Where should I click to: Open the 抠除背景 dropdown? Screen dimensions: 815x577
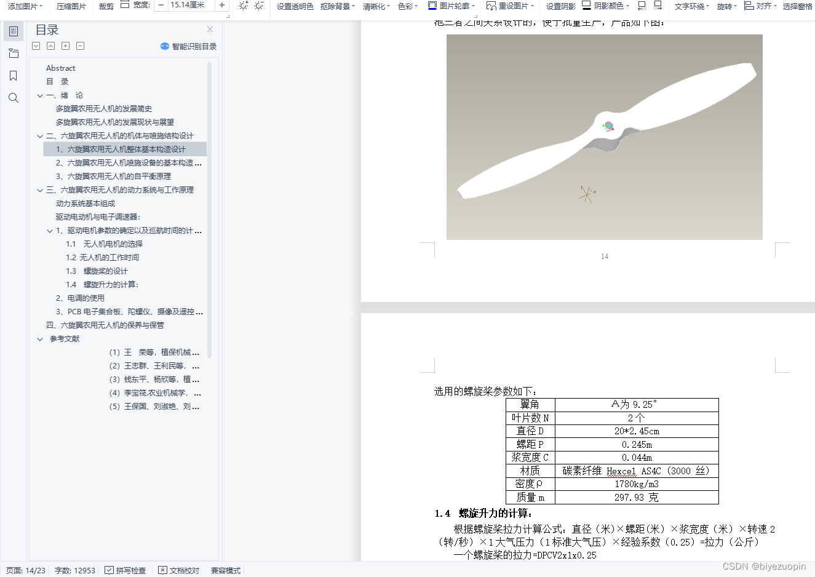(x=338, y=6)
